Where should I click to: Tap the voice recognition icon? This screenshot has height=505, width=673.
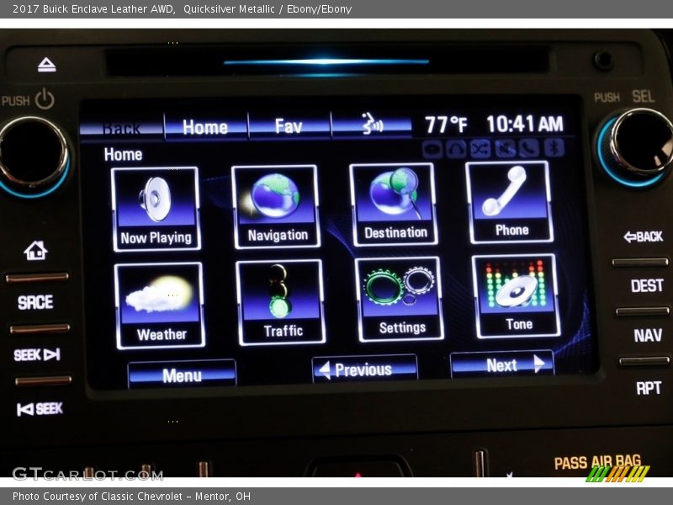[x=372, y=124]
